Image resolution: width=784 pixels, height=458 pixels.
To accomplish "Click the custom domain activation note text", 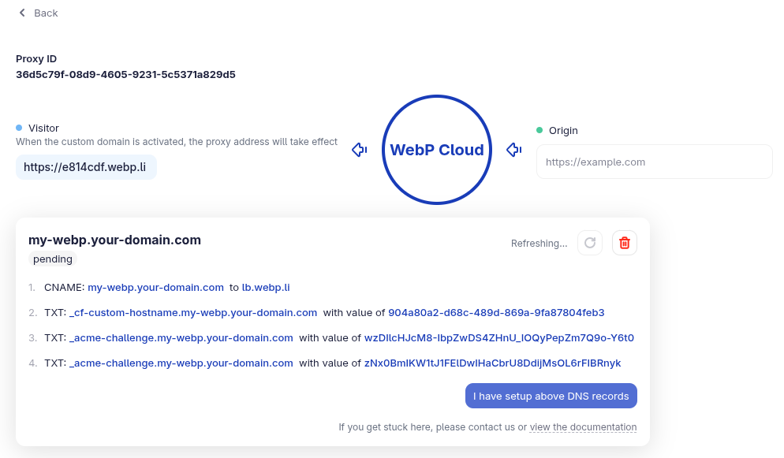I will [177, 142].
